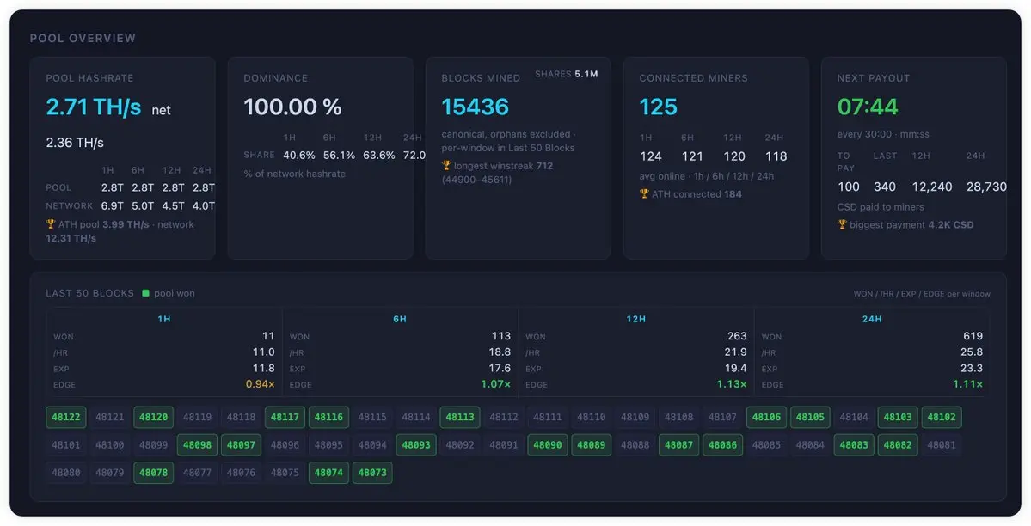Click unwon block 48104
The height and width of the screenshot is (526, 1031).
point(854,417)
